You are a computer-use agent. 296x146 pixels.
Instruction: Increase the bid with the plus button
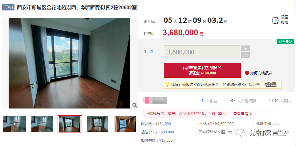[x=245, y=49]
